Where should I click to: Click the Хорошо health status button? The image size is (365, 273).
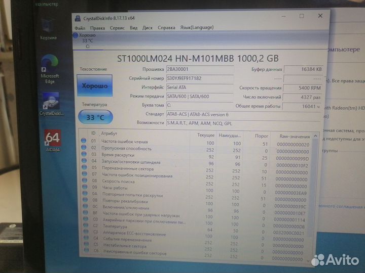pyautogui.click(x=94, y=85)
